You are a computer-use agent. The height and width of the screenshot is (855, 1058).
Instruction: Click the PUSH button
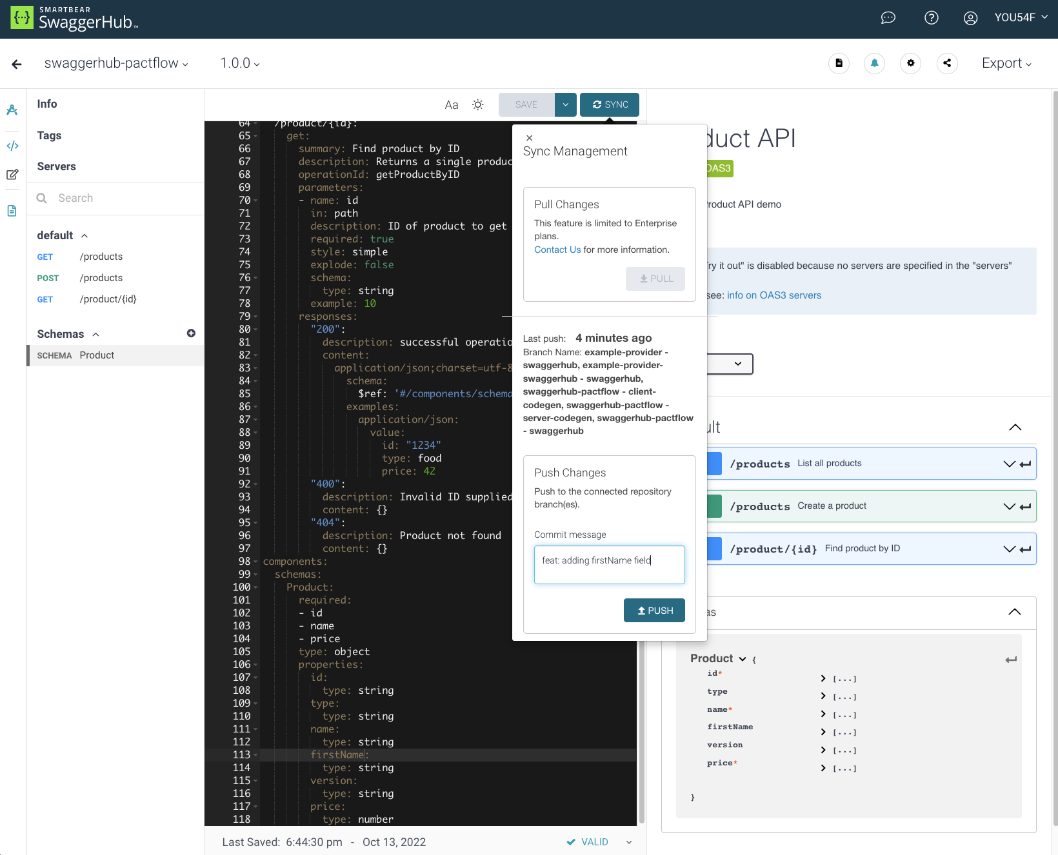tap(654, 611)
